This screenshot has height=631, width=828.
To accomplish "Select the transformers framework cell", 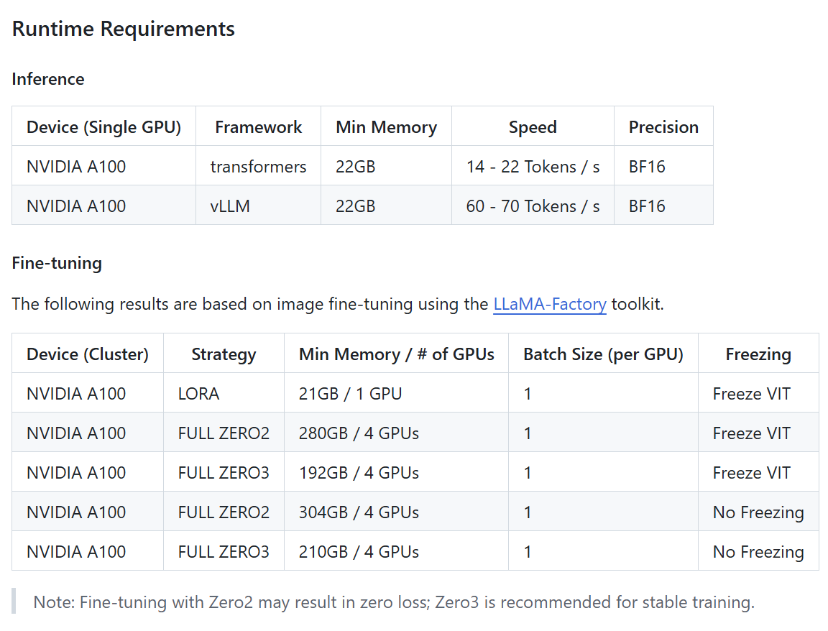I will point(258,166).
